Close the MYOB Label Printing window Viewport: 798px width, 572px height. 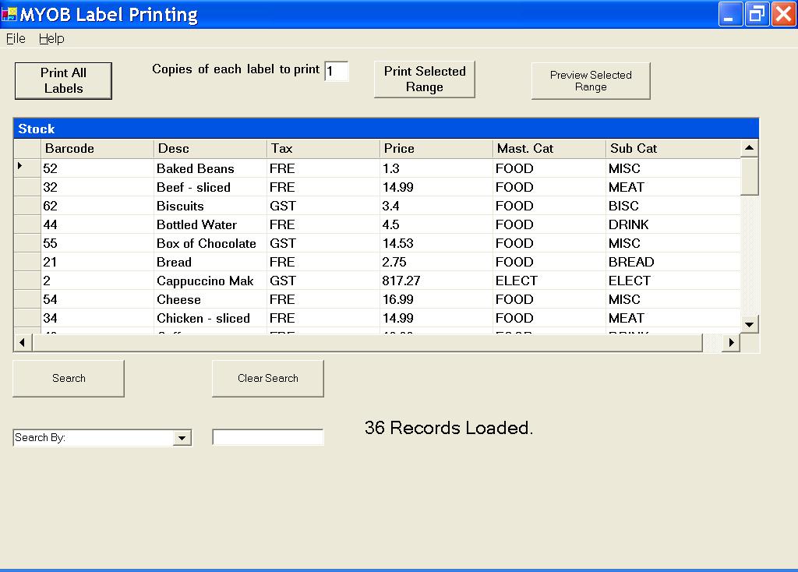click(784, 14)
